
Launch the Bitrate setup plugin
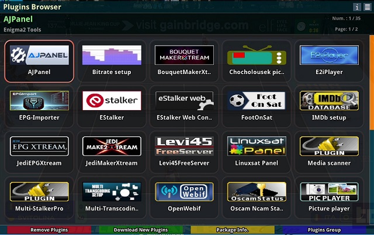[x=112, y=61]
